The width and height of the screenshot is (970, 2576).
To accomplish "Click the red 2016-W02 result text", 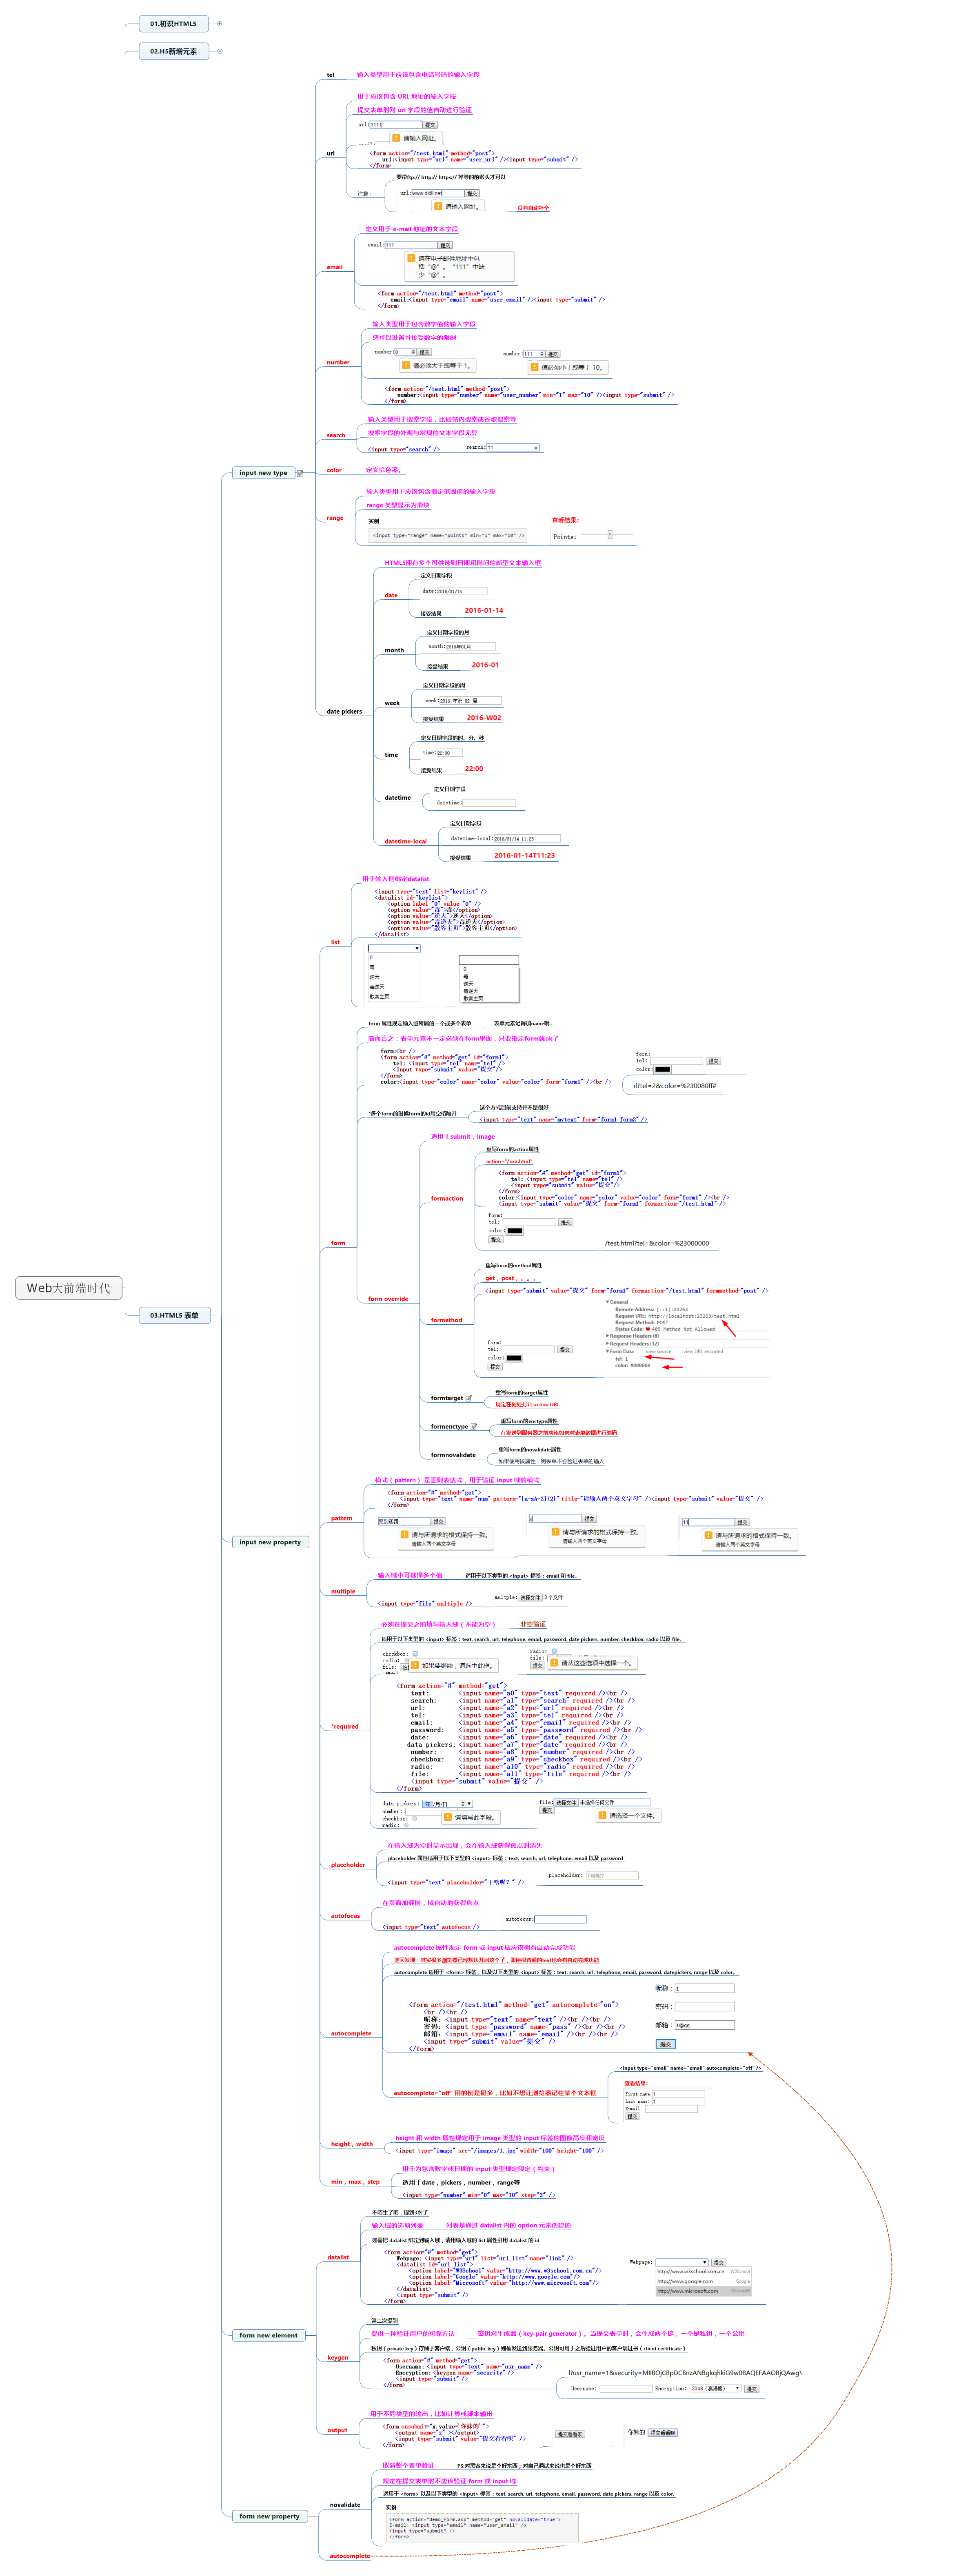I will (x=484, y=718).
